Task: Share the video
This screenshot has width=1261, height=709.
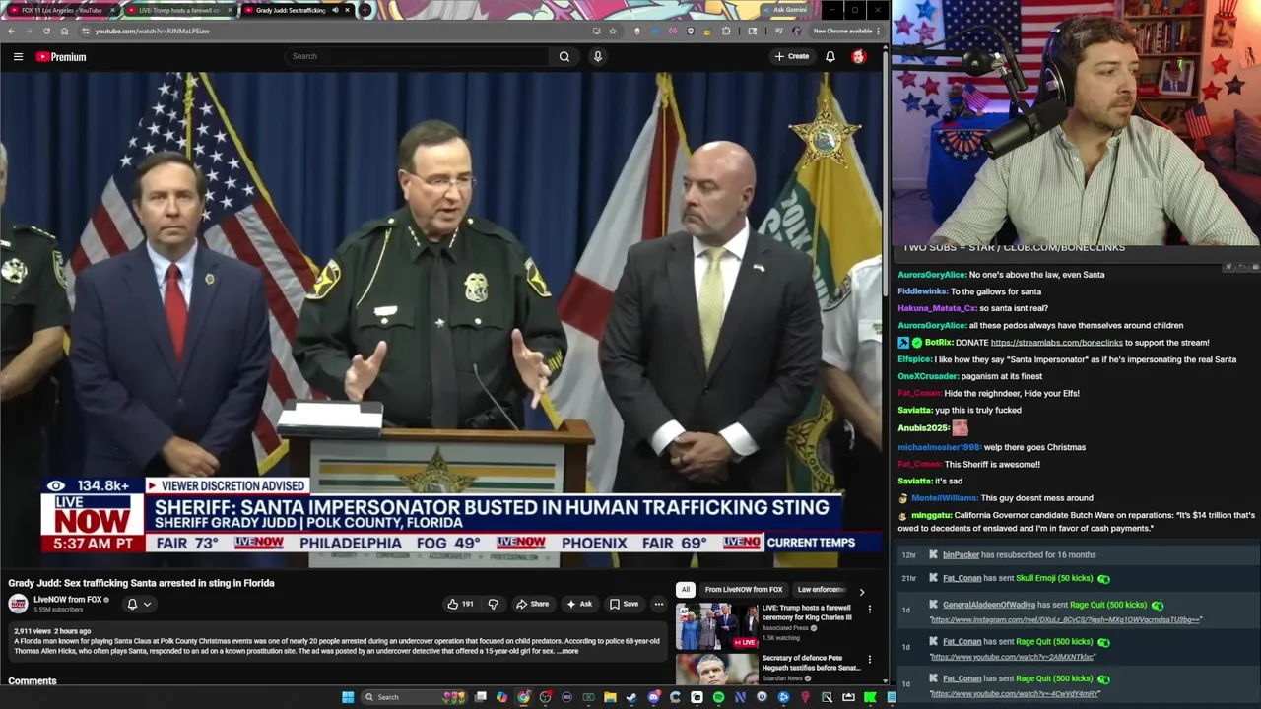Action: tap(533, 604)
